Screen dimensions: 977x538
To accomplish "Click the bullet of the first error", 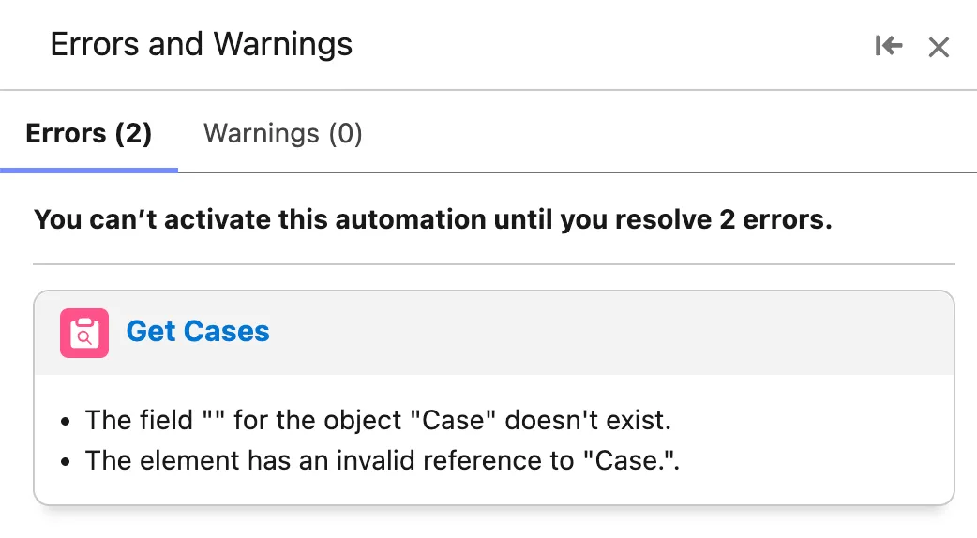I will pyautogui.click(x=65, y=421).
